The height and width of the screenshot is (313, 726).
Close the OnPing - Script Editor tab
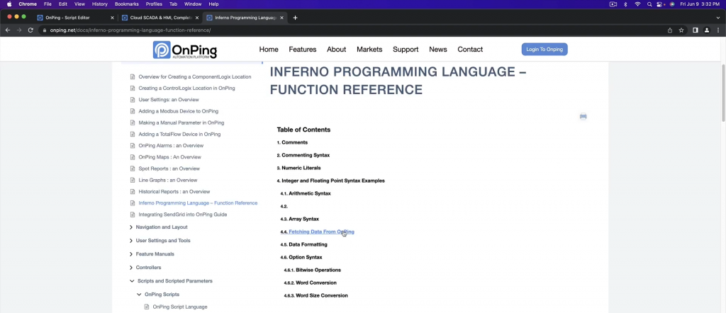(x=112, y=18)
